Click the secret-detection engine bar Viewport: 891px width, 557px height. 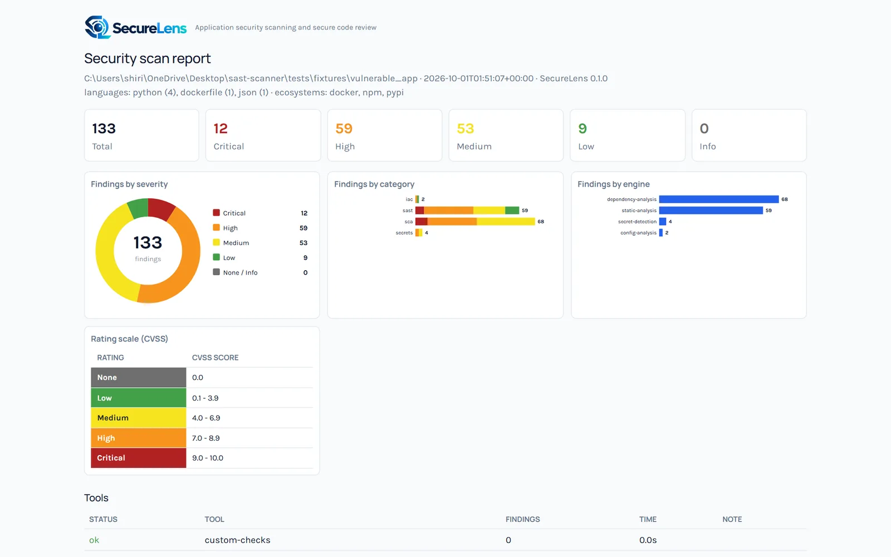[x=663, y=221]
